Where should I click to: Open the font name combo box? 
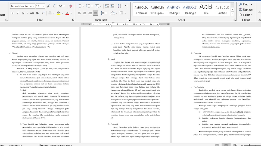pyautogui.click(x=23, y=6)
